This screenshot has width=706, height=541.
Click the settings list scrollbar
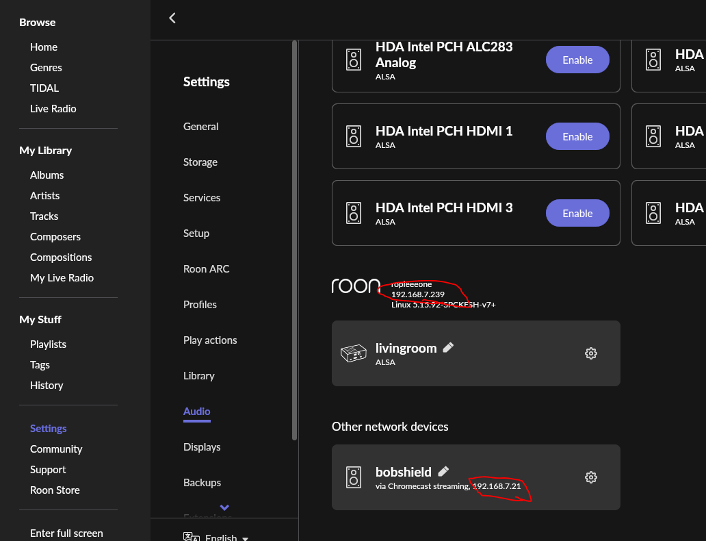294,240
